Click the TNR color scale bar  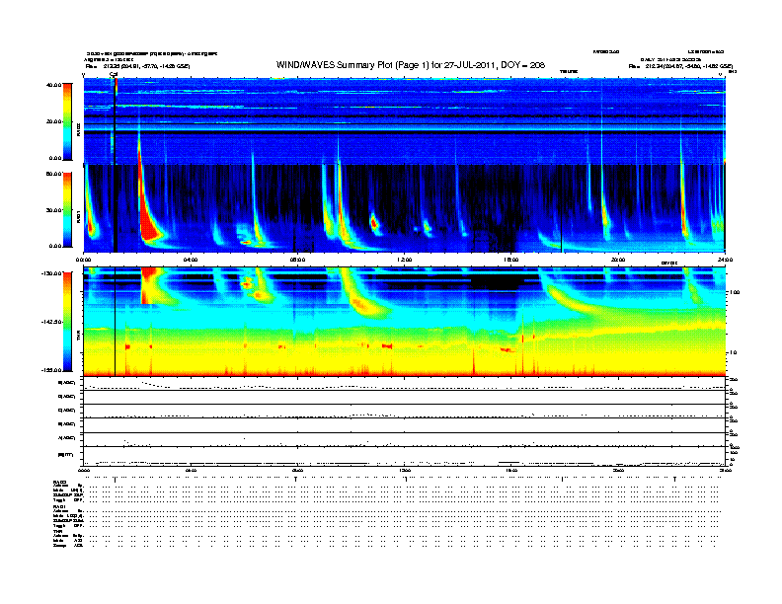point(67,322)
